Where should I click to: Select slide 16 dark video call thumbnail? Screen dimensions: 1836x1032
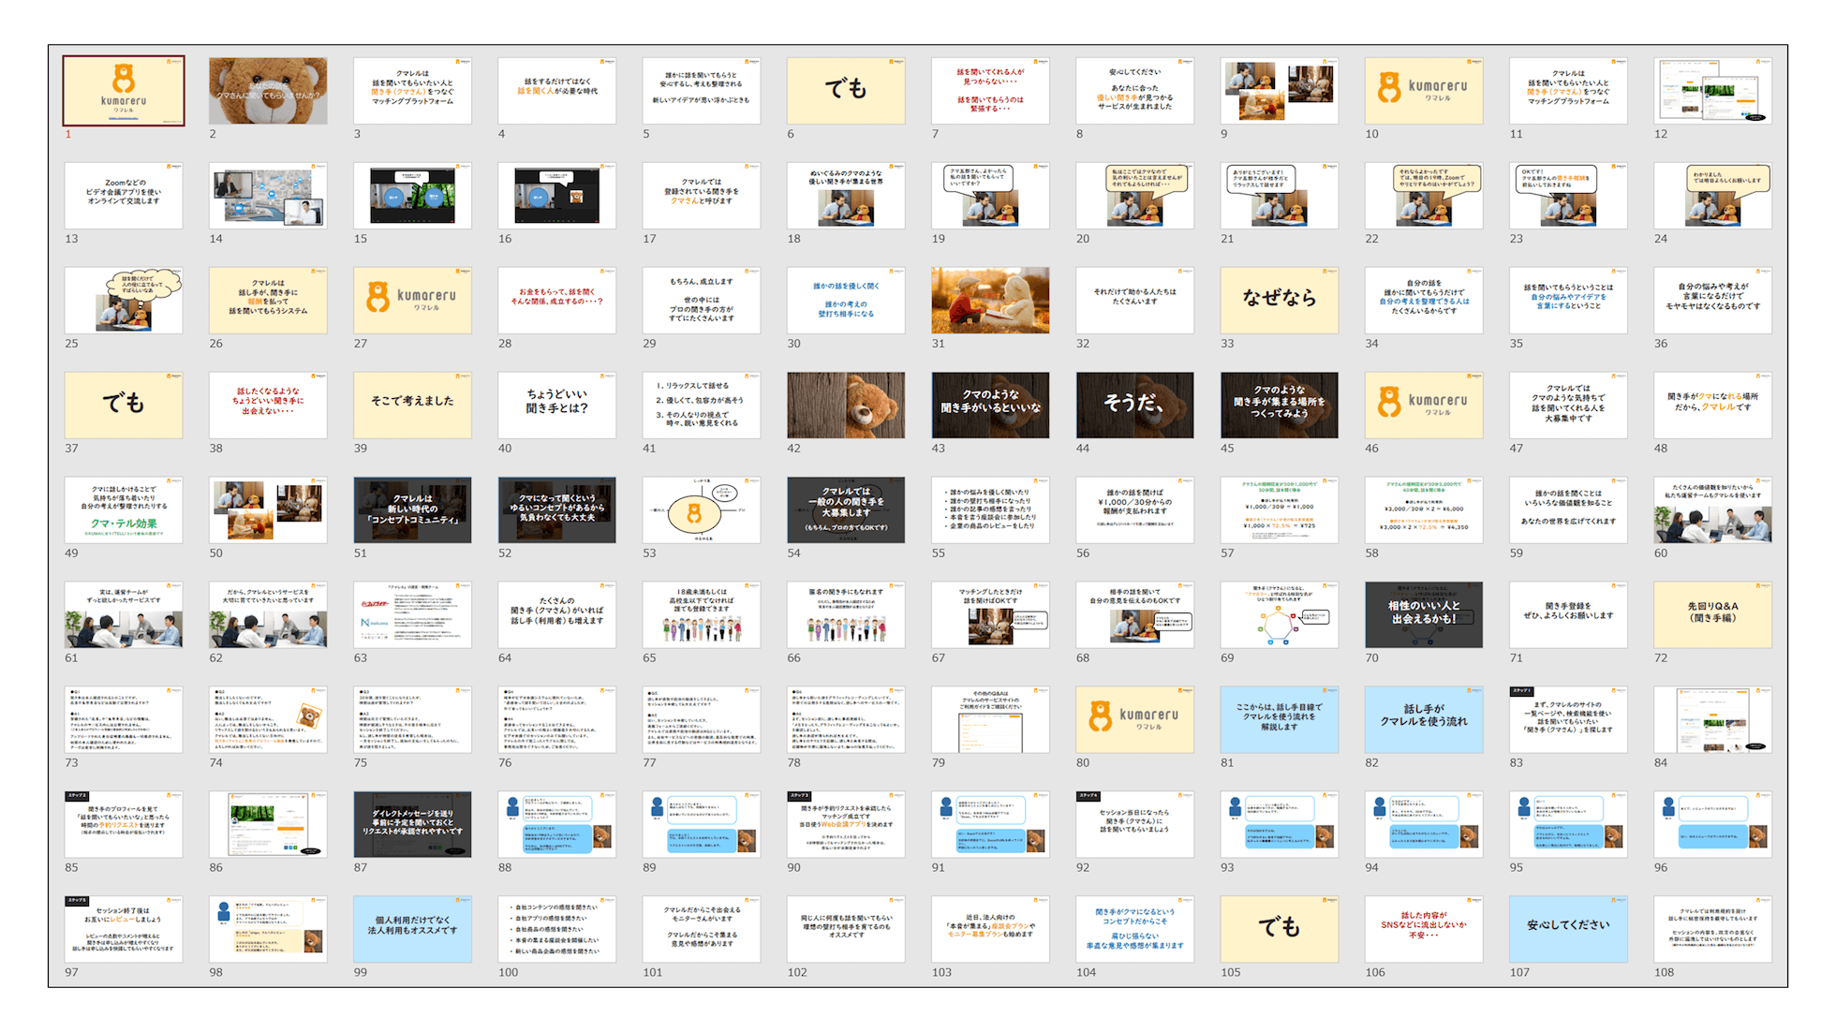[x=557, y=196]
